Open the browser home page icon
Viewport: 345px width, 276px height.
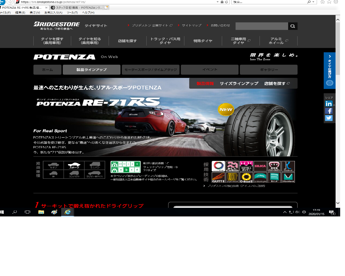pyautogui.click(x=322, y=2)
